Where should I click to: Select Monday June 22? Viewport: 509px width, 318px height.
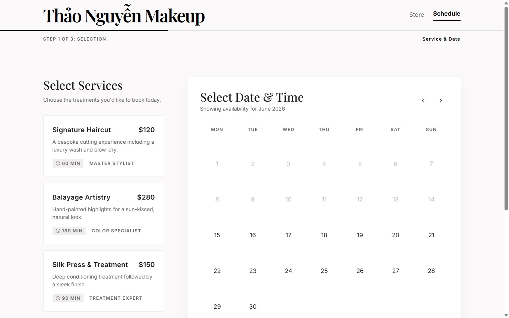click(217, 271)
